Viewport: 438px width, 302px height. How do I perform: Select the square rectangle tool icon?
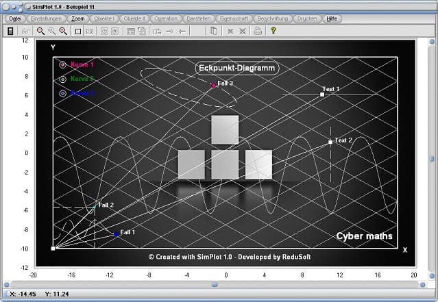click(x=78, y=32)
